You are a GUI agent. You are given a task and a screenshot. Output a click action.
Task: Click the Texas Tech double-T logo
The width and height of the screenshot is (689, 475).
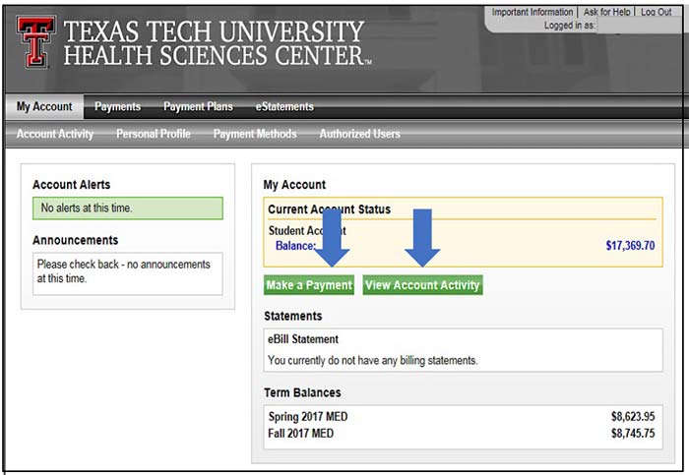point(36,41)
